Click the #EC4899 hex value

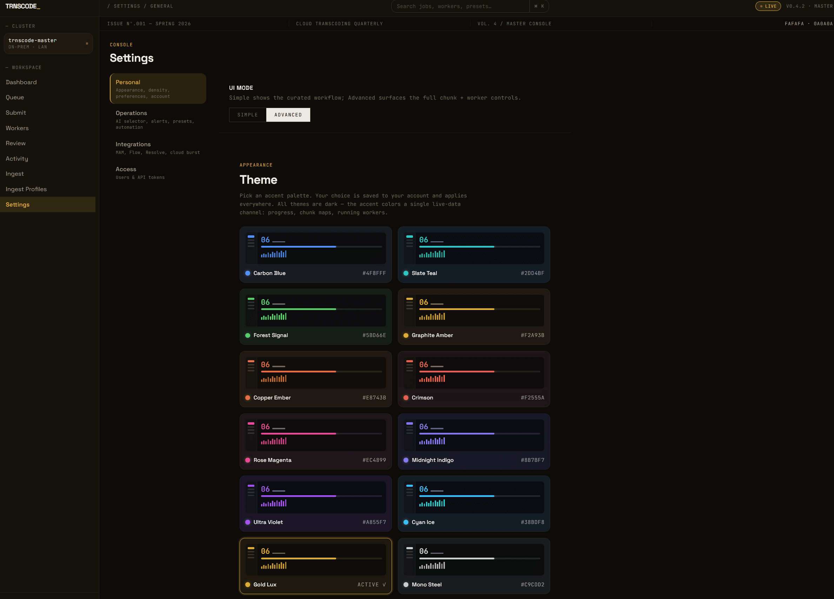coord(374,460)
